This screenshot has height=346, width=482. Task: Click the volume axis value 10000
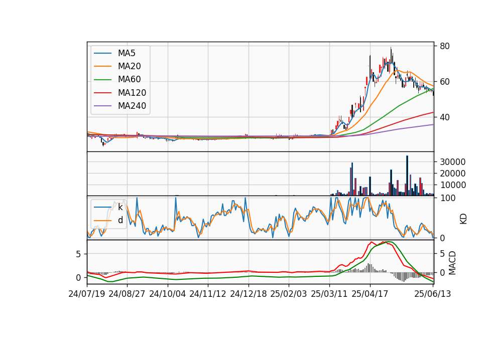click(x=453, y=185)
